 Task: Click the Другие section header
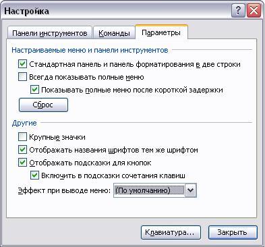pos(24,123)
